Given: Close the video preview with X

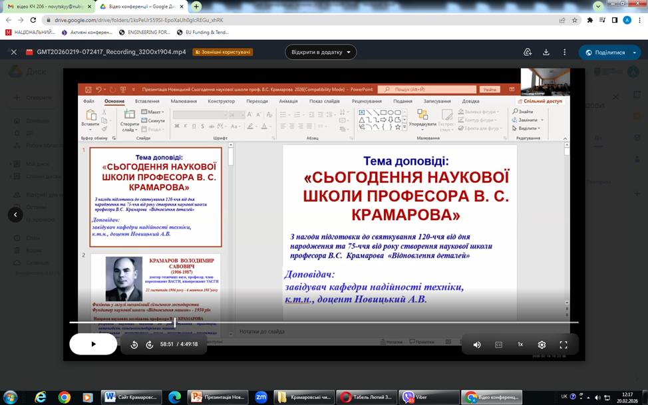Looking at the screenshot, I should (13, 52).
